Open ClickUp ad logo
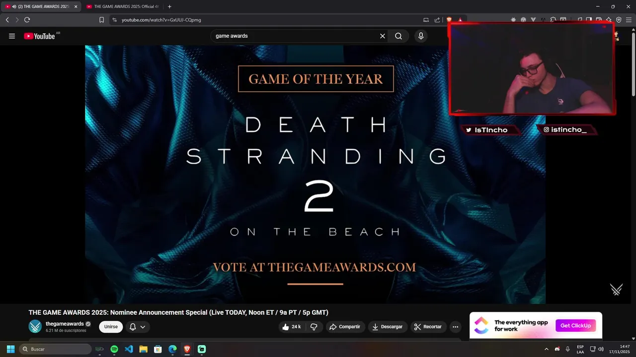636x357 pixels. (x=481, y=326)
